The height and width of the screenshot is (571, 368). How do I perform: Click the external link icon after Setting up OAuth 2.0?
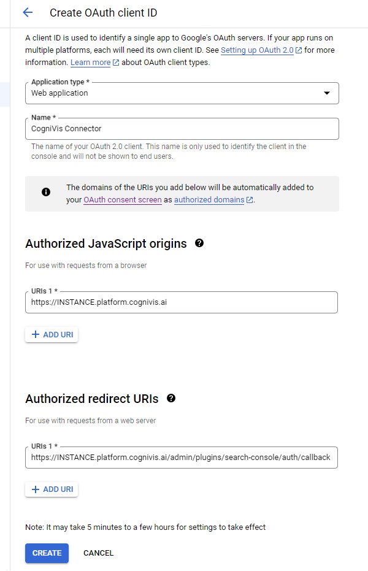[299, 50]
